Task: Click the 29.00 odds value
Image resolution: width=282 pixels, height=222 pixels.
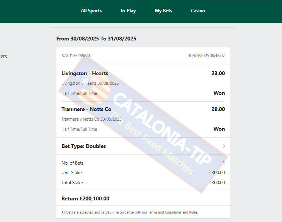Action: pyautogui.click(x=218, y=109)
